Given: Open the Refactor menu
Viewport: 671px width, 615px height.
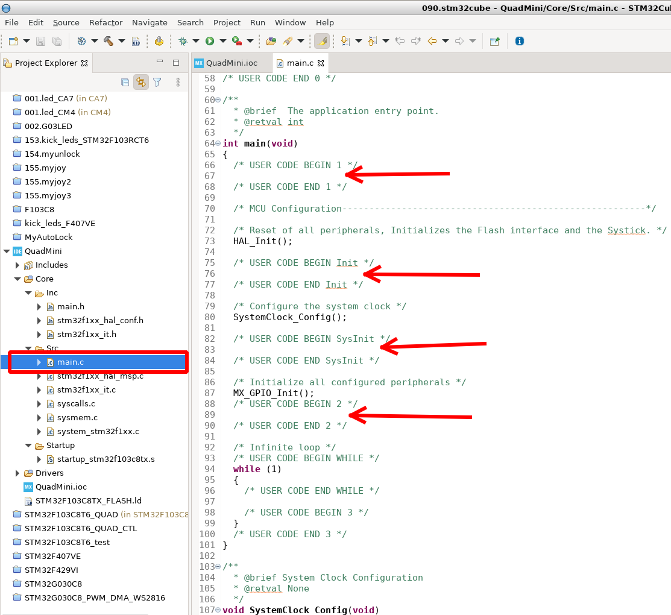Looking at the screenshot, I should pos(106,23).
